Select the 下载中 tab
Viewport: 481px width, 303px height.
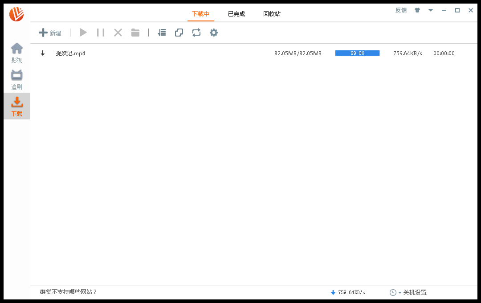(200, 14)
